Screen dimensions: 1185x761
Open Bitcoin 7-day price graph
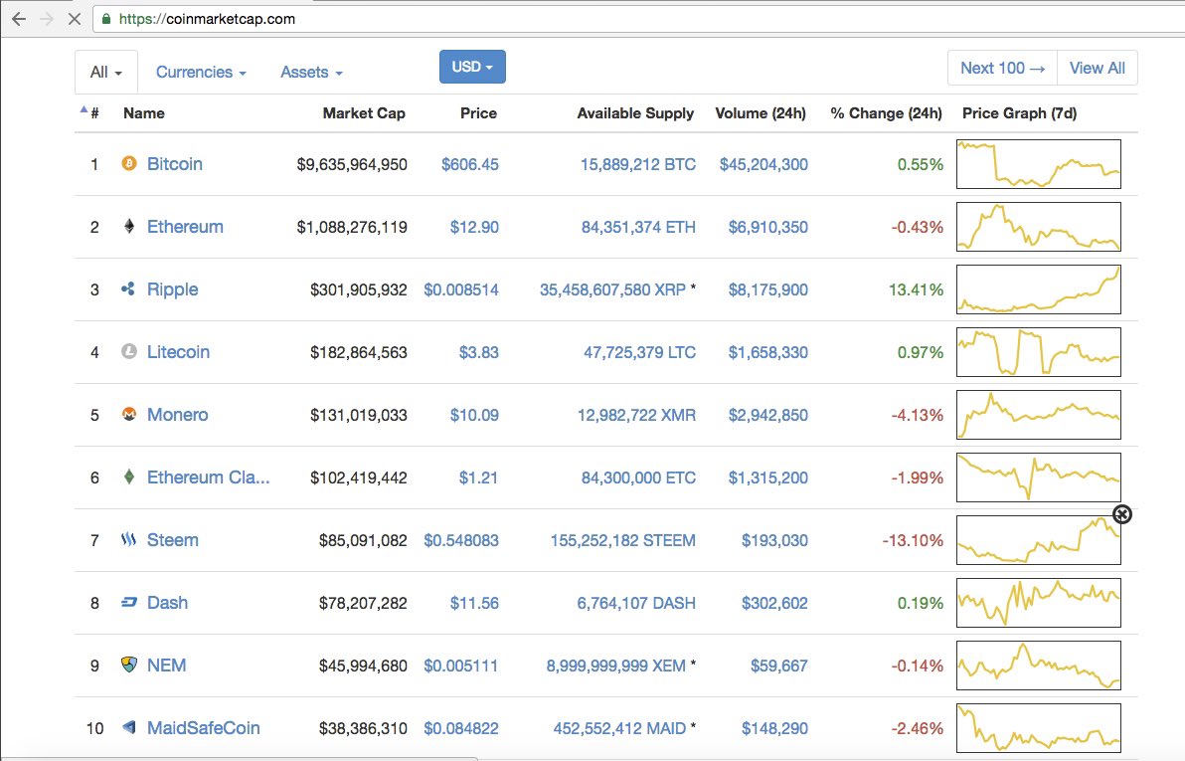[1039, 164]
